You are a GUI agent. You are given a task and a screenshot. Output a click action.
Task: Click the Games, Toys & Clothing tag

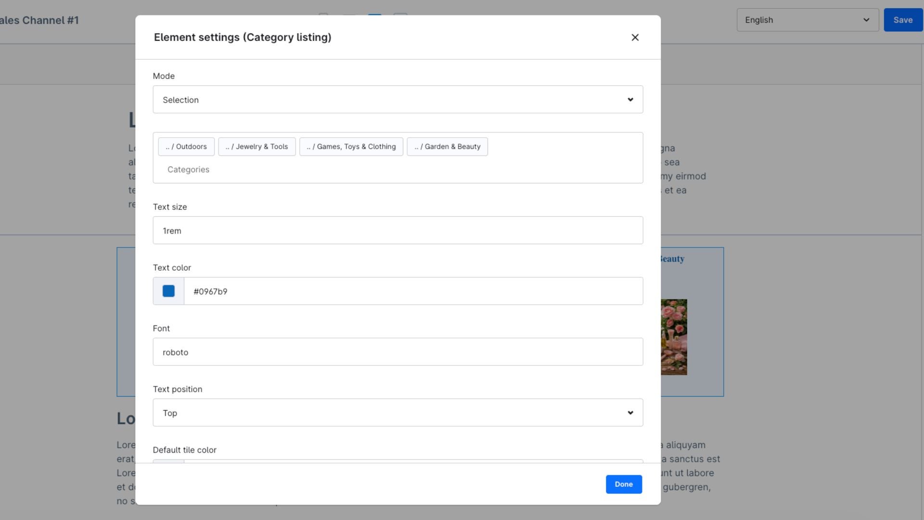tap(351, 147)
